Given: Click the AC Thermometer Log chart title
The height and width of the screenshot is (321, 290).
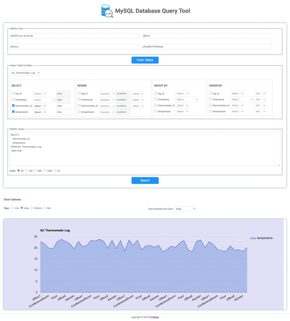Looking at the screenshot, I should 55,230.
